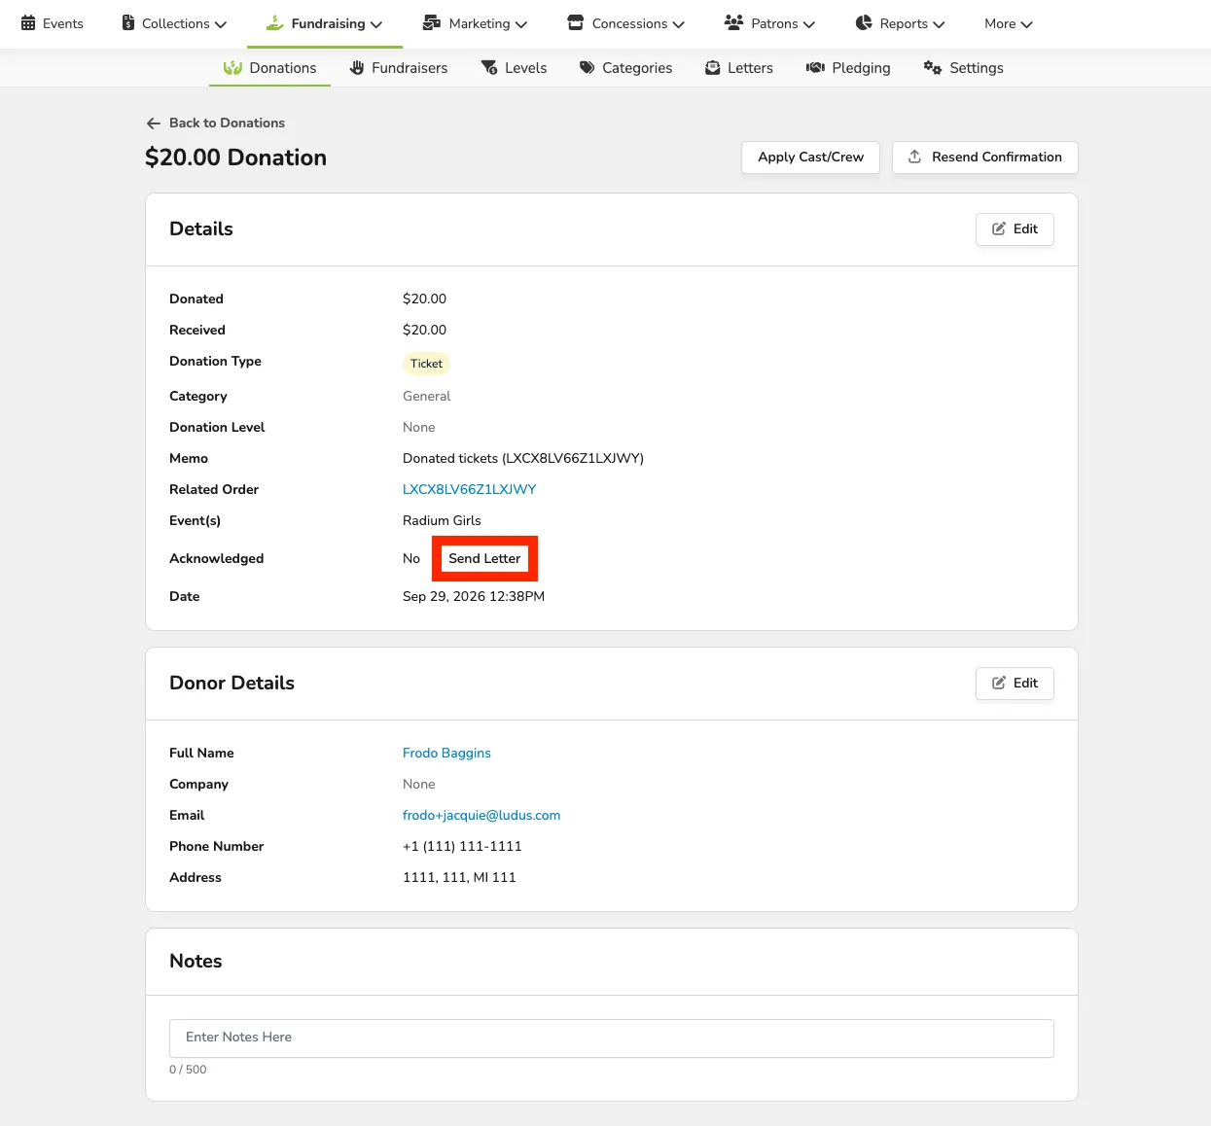Click the Reports pie chart icon

pyautogui.click(x=864, y=23)
